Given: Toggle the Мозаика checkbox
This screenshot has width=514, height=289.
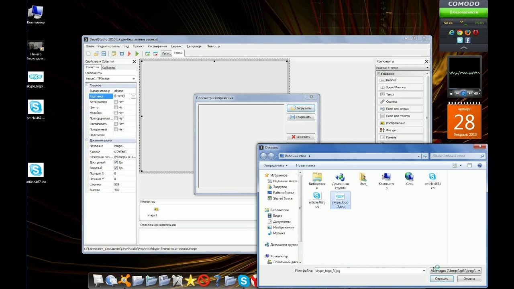Looking at the screenshot, I should [x=116, y=113].
